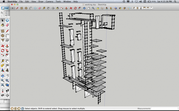Click Zoom Extents in left palette
Screen dimensions: 179x111
tap(3, 85)
